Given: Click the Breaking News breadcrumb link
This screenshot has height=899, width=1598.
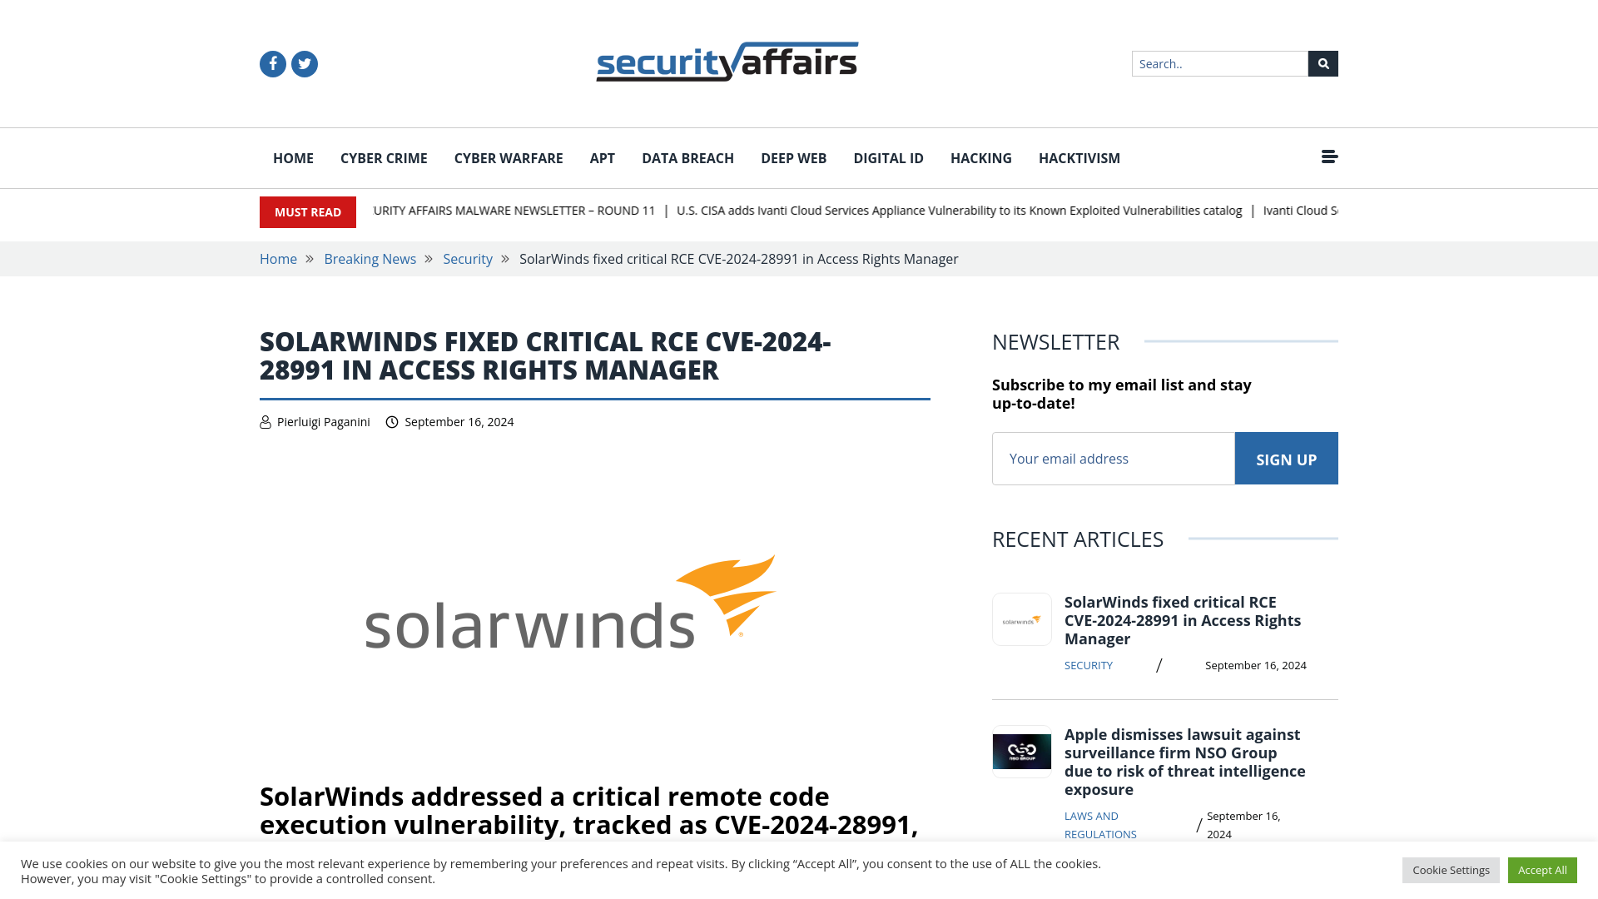Looking at the screenshot, I should click(370, 258).
